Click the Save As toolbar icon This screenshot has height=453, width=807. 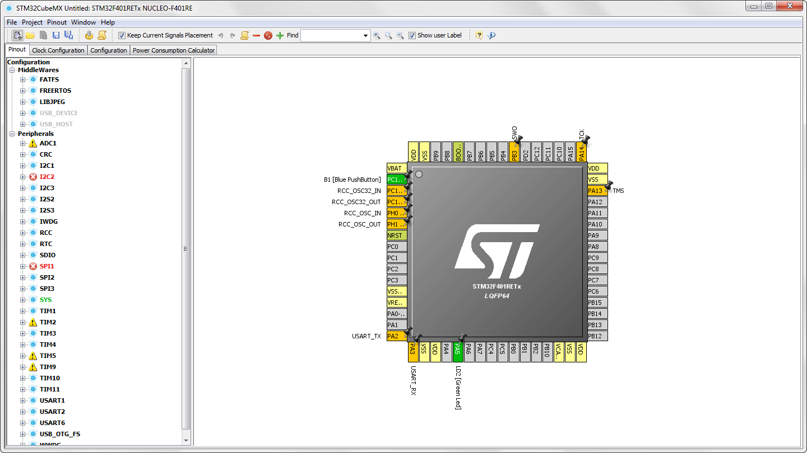pyautogui.click(x=68, y=35)
